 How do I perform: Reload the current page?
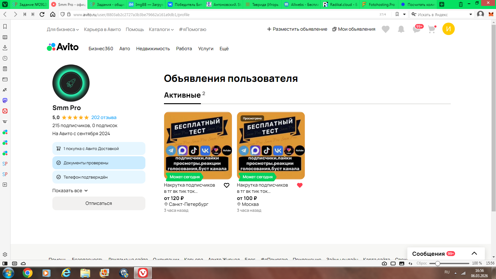42,14
